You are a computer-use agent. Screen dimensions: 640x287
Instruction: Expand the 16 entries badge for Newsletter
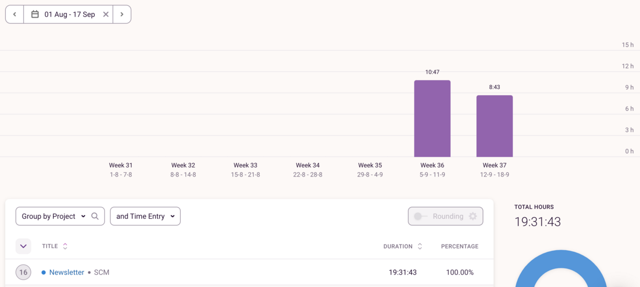pyautogui.click(x=23, y=272)
